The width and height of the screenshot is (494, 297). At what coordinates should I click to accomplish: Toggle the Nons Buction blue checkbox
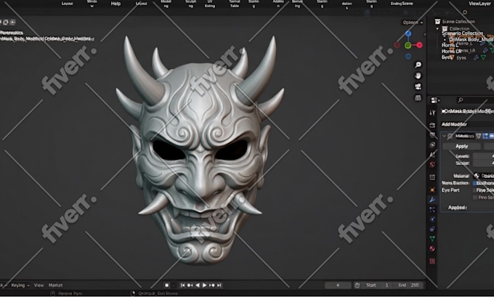[x=475, y=183]
